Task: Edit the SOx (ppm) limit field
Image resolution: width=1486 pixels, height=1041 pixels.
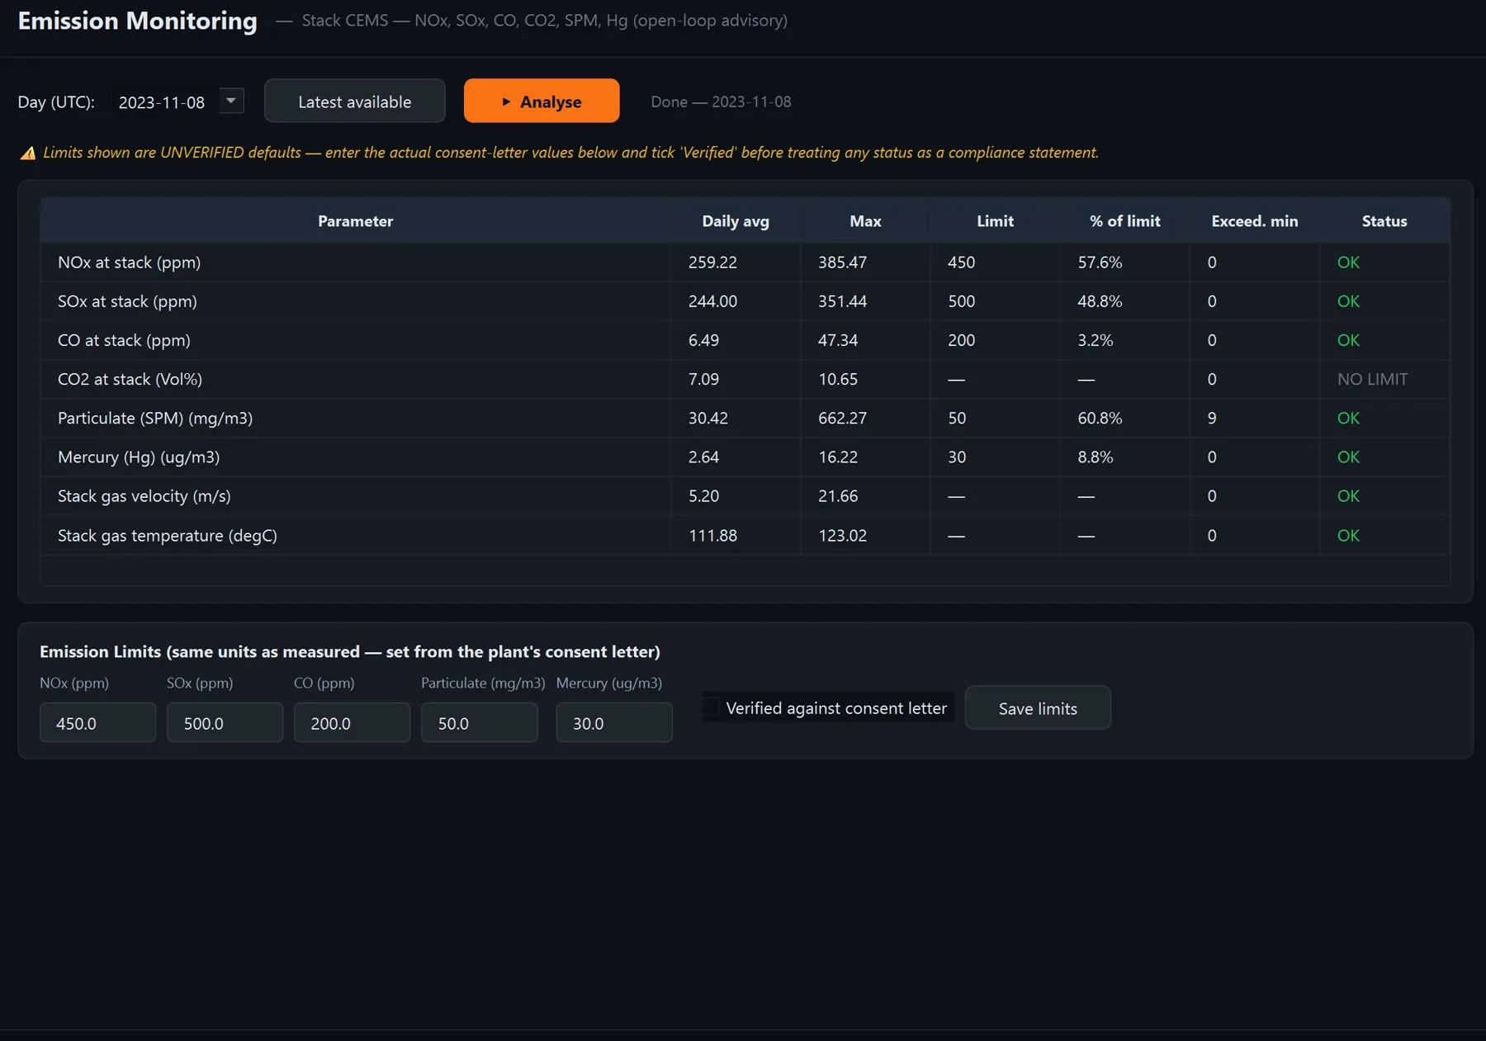Action: pyautogui.click(x=225, y=722)
